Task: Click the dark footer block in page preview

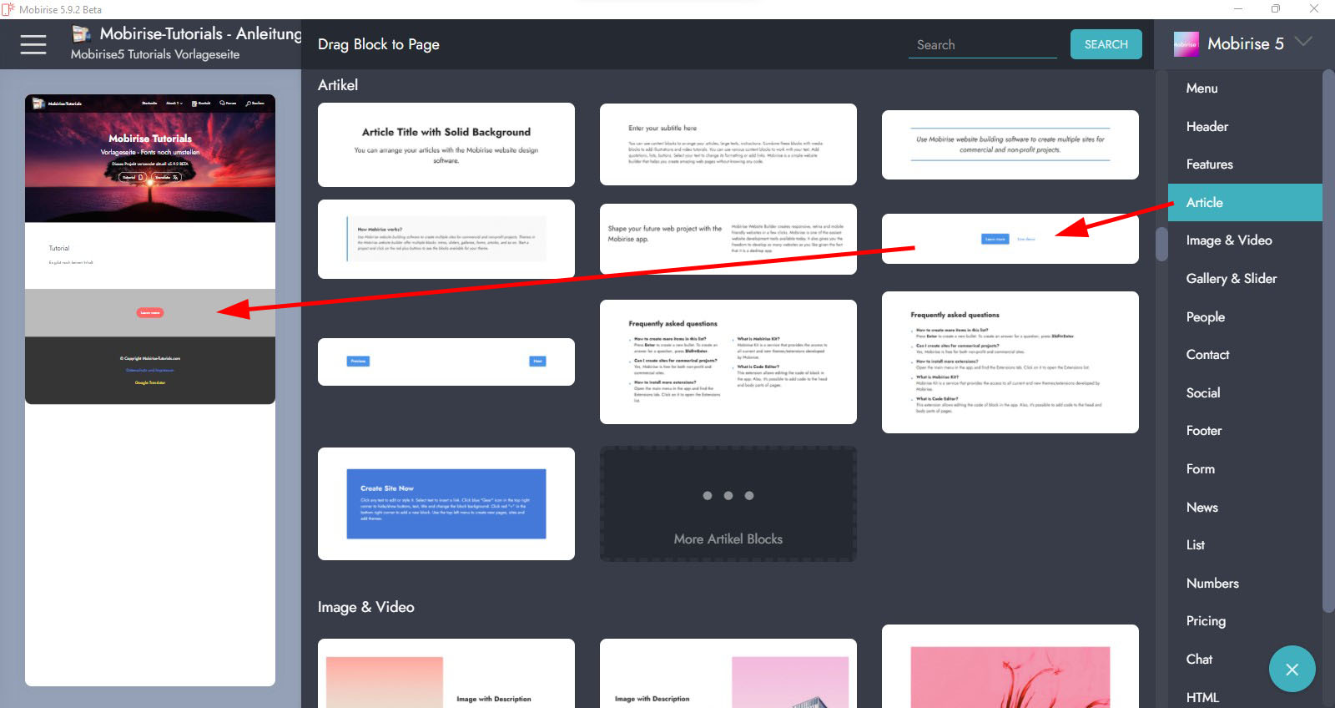Action: coord(150,371)
